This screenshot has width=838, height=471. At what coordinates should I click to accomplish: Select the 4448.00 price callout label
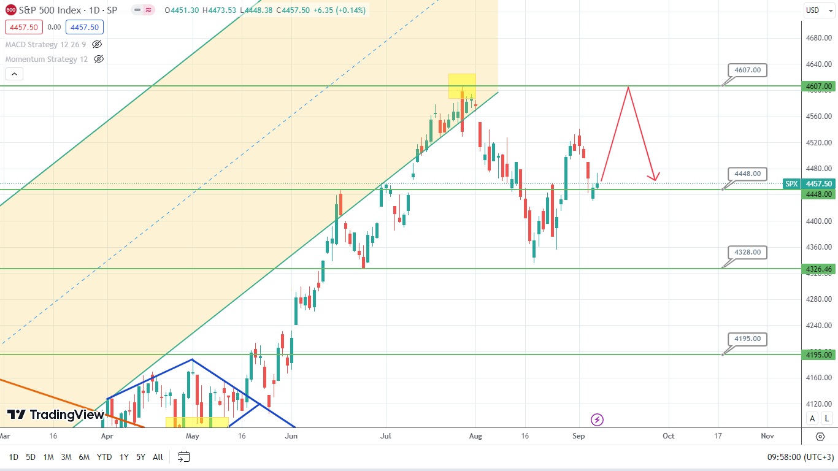(x=747, y=174)
